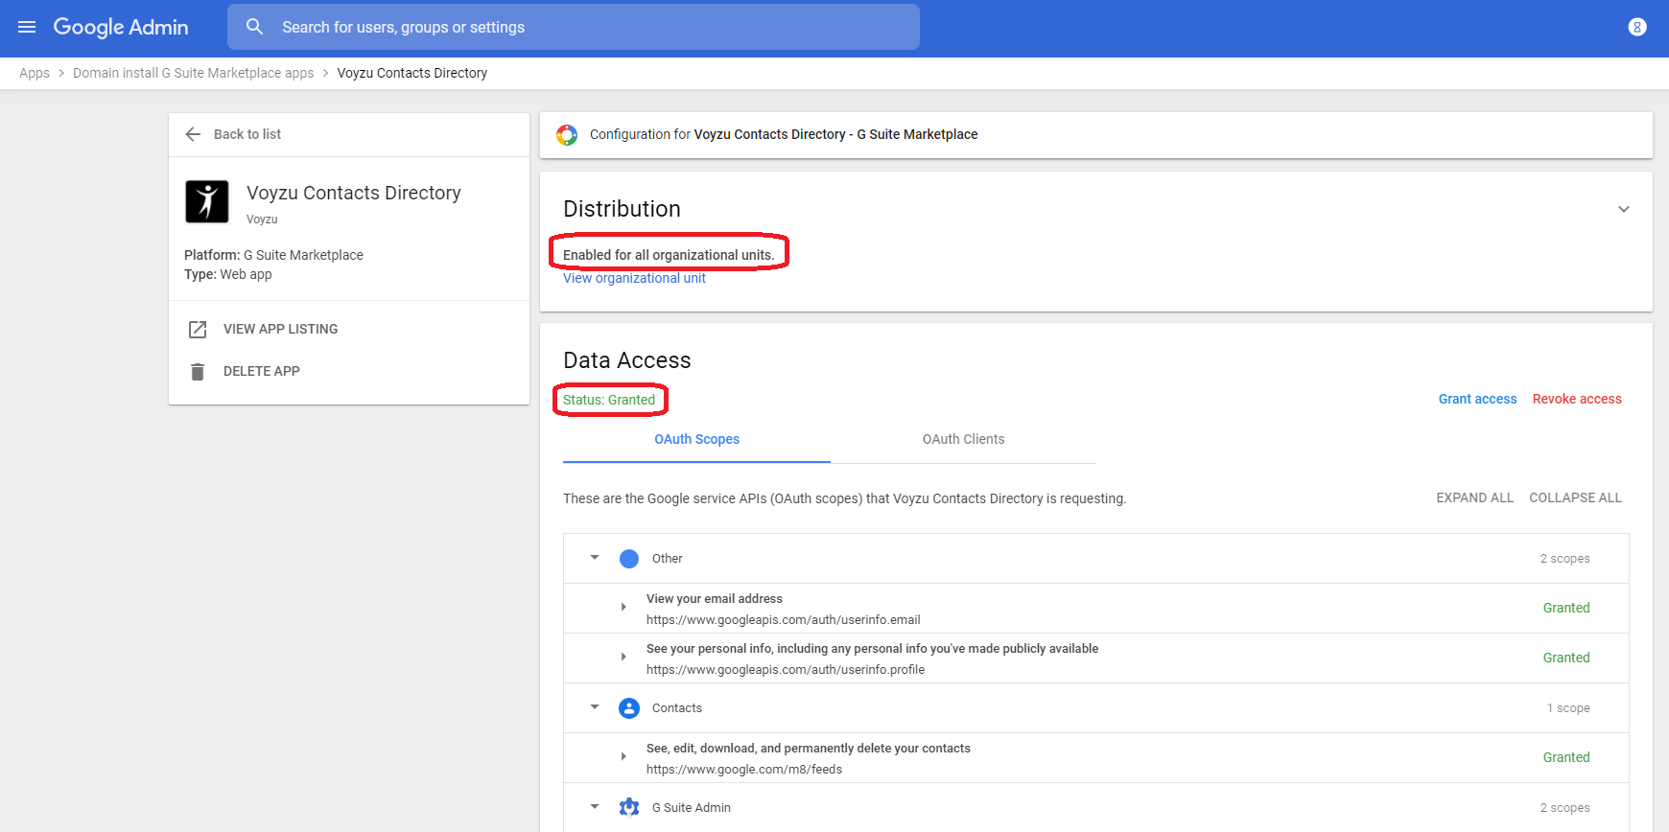1669x832 pixels.
Task: Click Grant access
Action: pos(1477,399)
